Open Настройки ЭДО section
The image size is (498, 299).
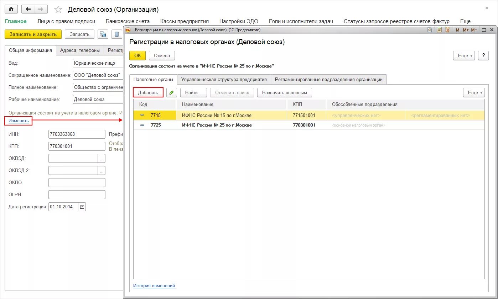(239, 21)
